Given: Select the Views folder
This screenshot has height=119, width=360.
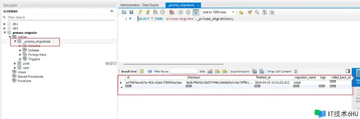Looking at the screenshot, I should [x=22, y=72].
